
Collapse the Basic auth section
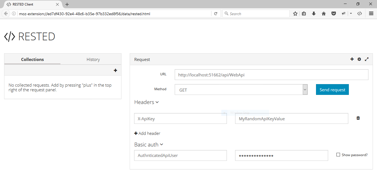(x=148, y=145)
